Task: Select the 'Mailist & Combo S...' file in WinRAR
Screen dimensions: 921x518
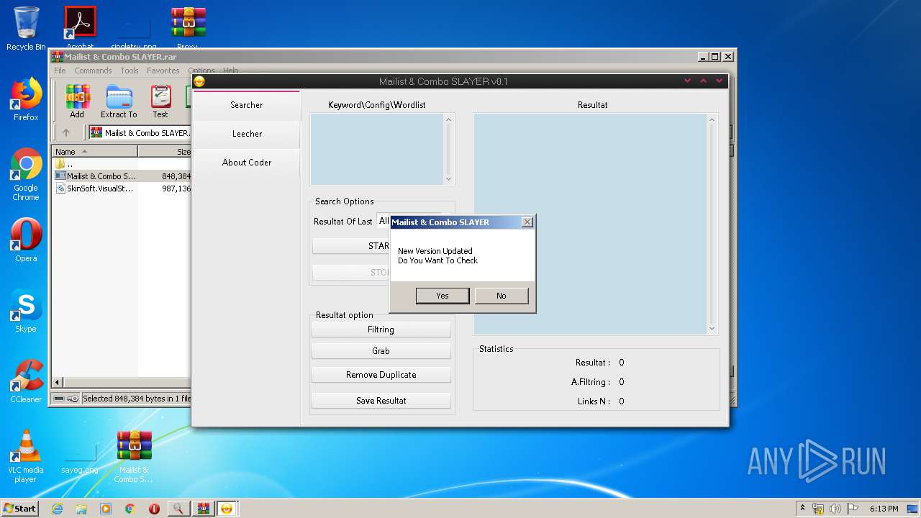Action: 122,176
